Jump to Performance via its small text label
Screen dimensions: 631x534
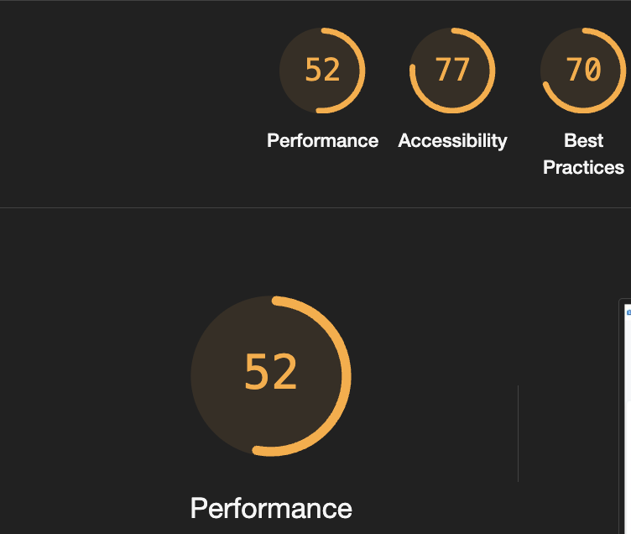pyautogui.click(x=322, y=140)
